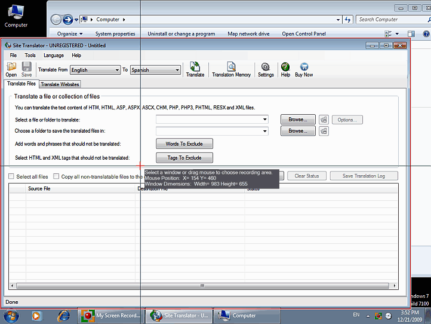This screenshot has width=431, height=324.
Task: Click the Buy Now cart icon
Action: [304, 69]
